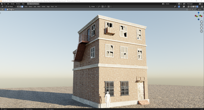Choose vertex select mode icon

tap(18, 7)
